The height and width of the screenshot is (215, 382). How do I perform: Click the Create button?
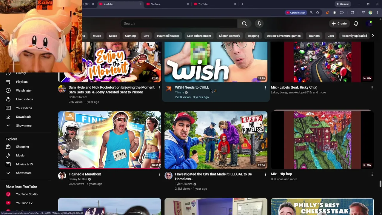339,23
